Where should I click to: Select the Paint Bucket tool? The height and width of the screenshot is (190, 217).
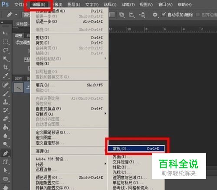6,127
